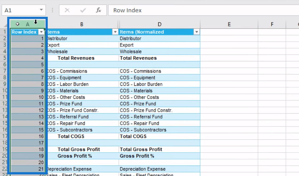Select row header 1
The image size is (299, 176).
click(x=5, y=32)
